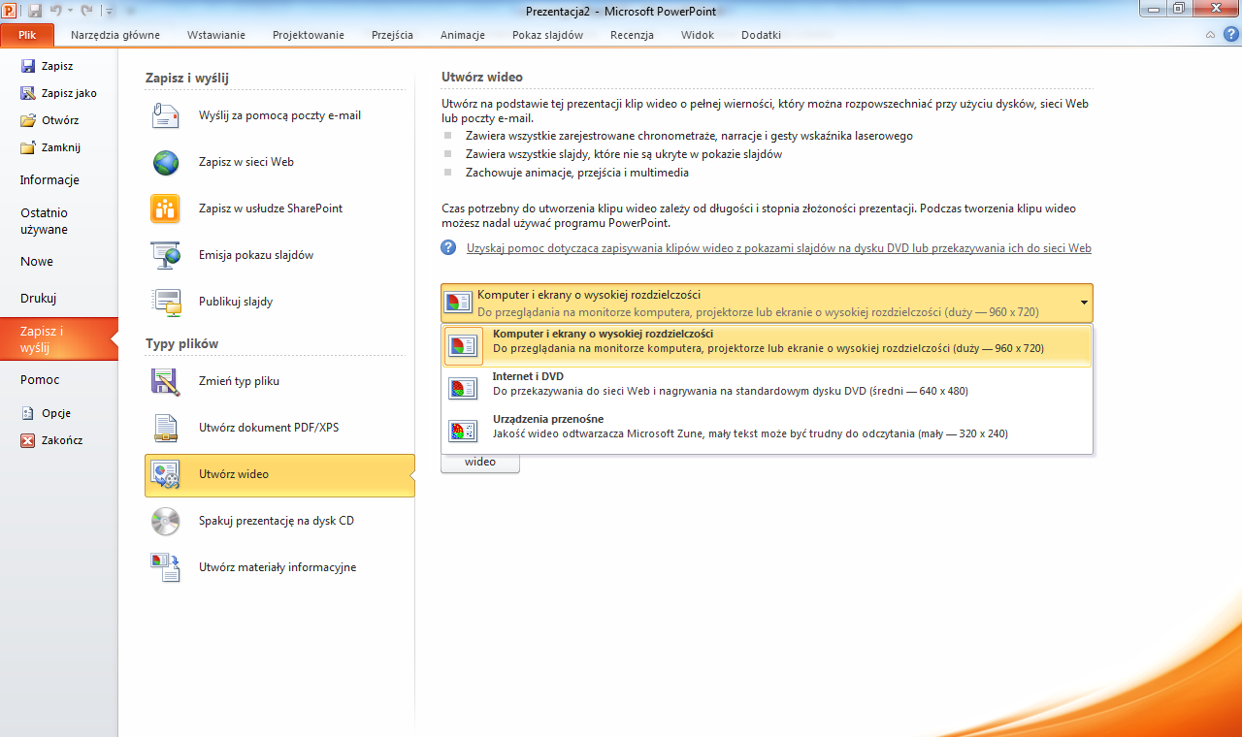Click the Wyślij za pomocą poczty e-mail icon
Viewport: 1242px width, 737px height.
coord(166,115)
